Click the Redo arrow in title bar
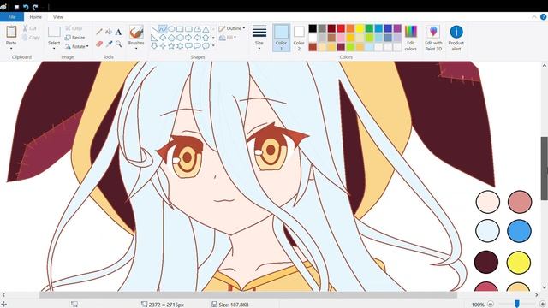548x308 pixels. 35,7
